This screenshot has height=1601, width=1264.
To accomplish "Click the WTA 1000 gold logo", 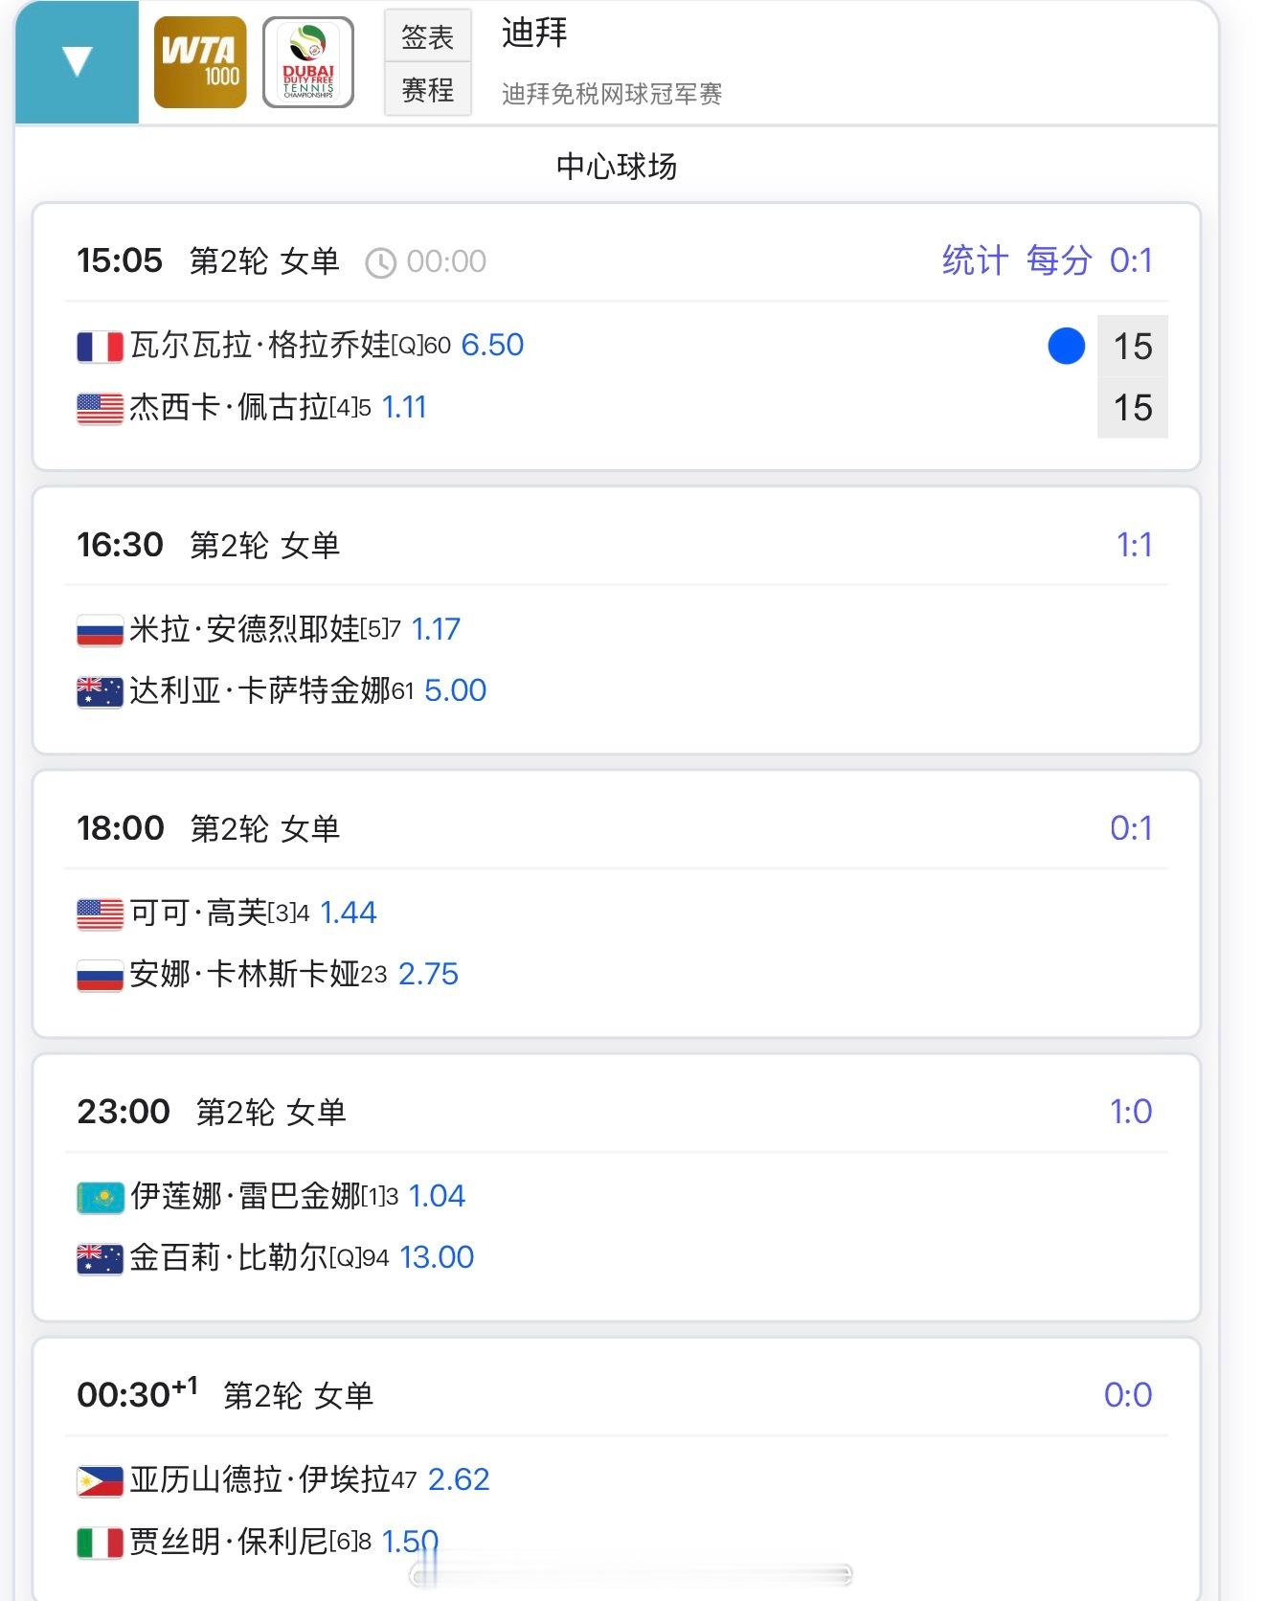I will (200, 62).
